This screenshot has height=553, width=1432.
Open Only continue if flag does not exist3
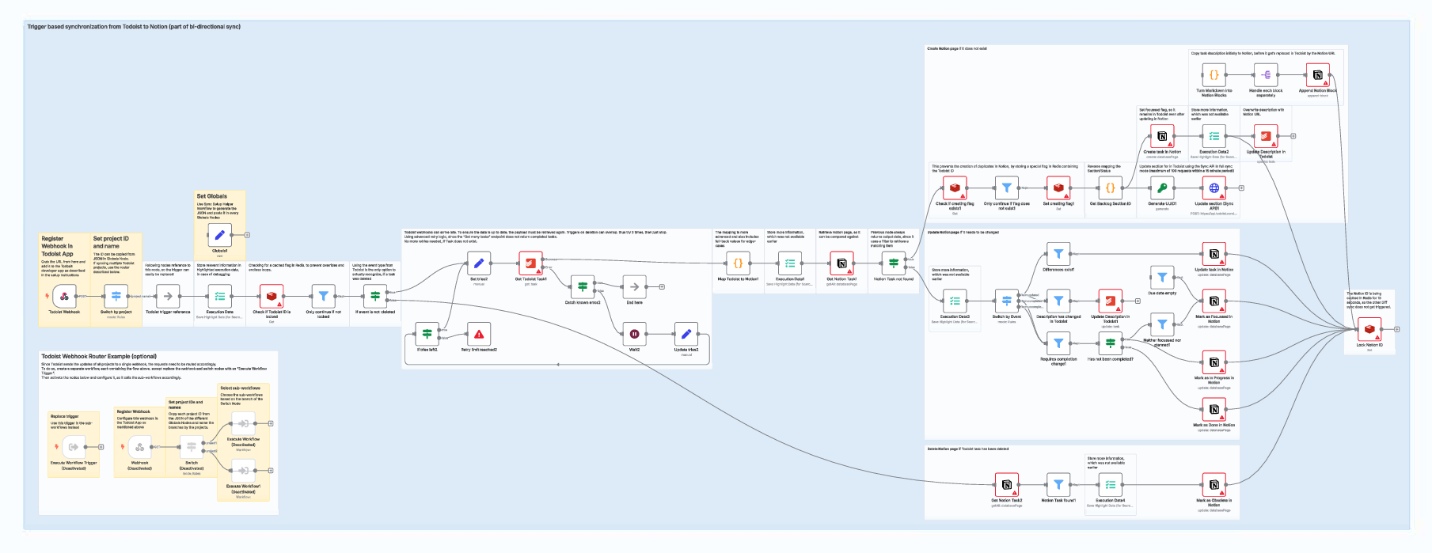[1006, 188]
